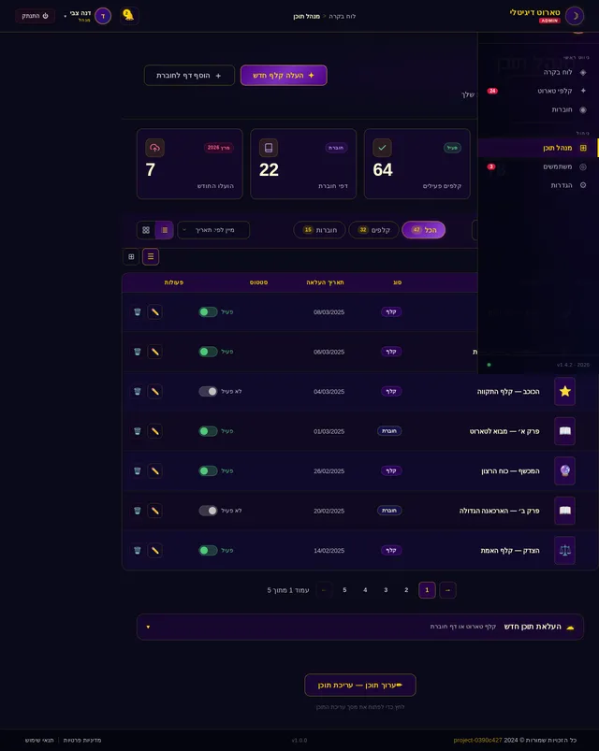Image resolution: width=599 pixels, height=751 pixels.
Task: Select the קלפים filter tab
Action: [x=373, y=230]
